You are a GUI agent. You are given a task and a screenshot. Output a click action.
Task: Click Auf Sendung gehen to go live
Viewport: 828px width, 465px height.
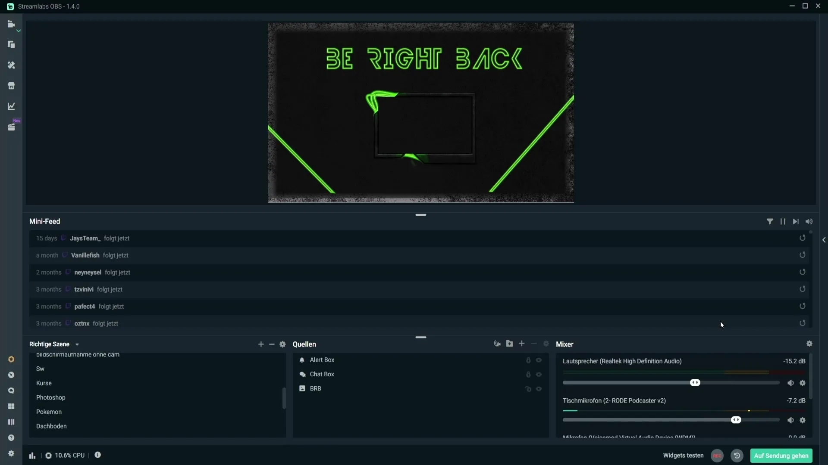tap(781, 456)
